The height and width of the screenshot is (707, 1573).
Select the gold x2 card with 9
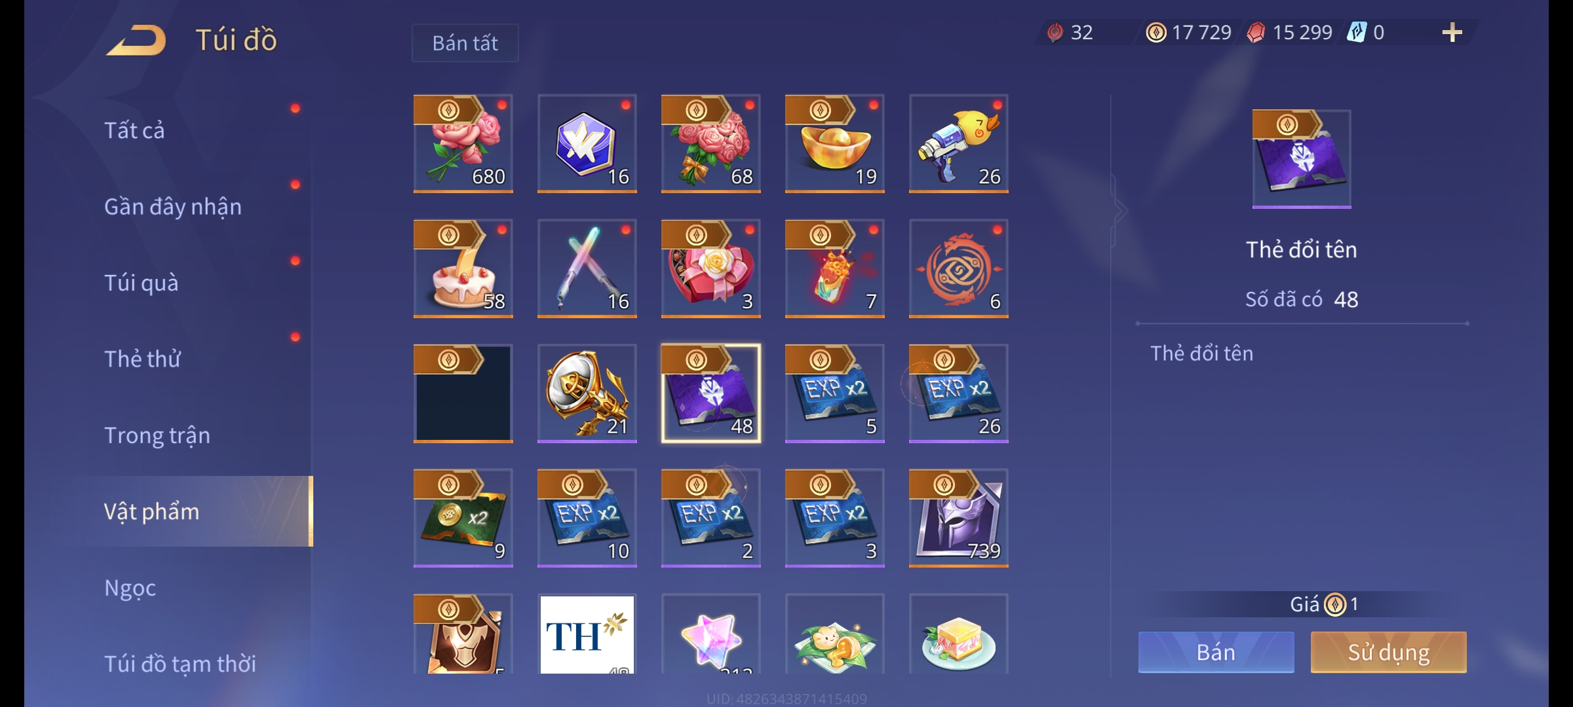point(463,518)
